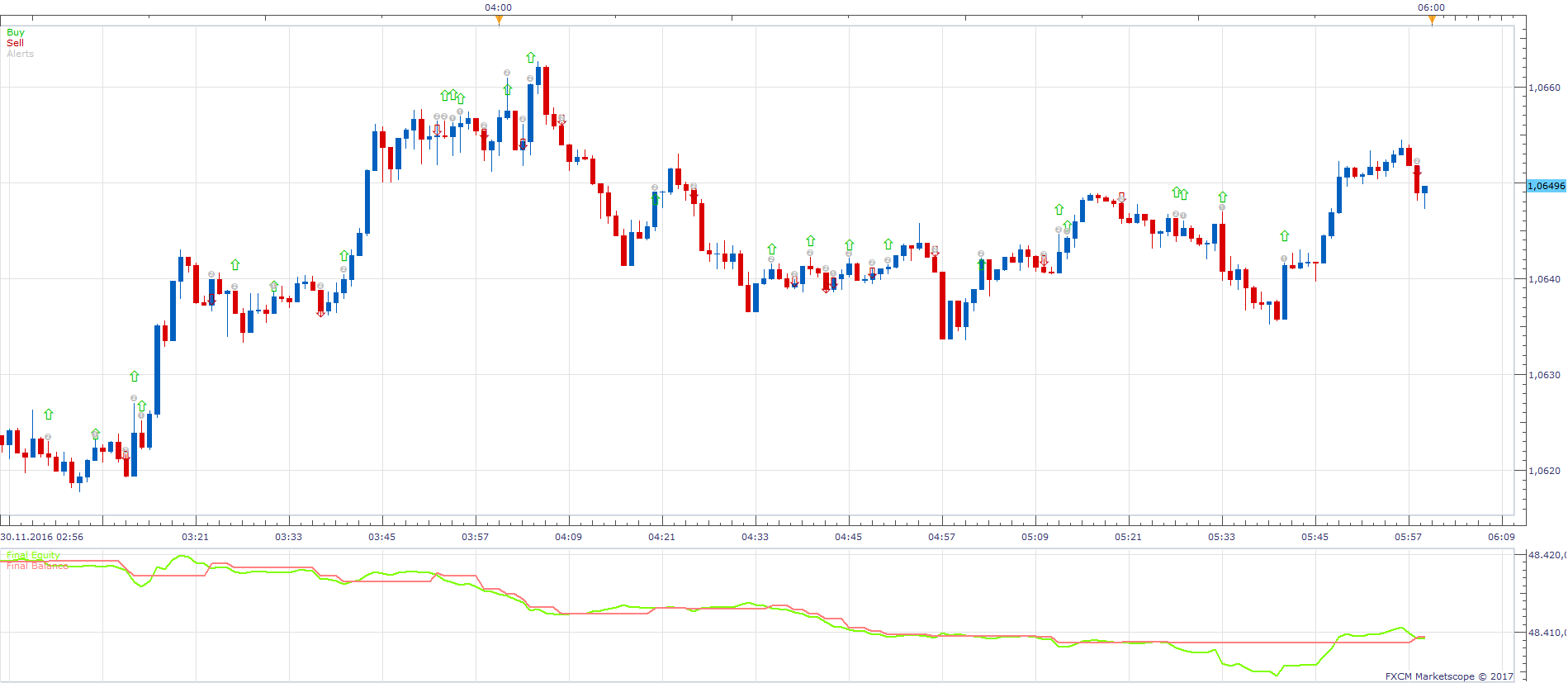Click the 1,0640 price axis label

click(x=1545, y=279)
